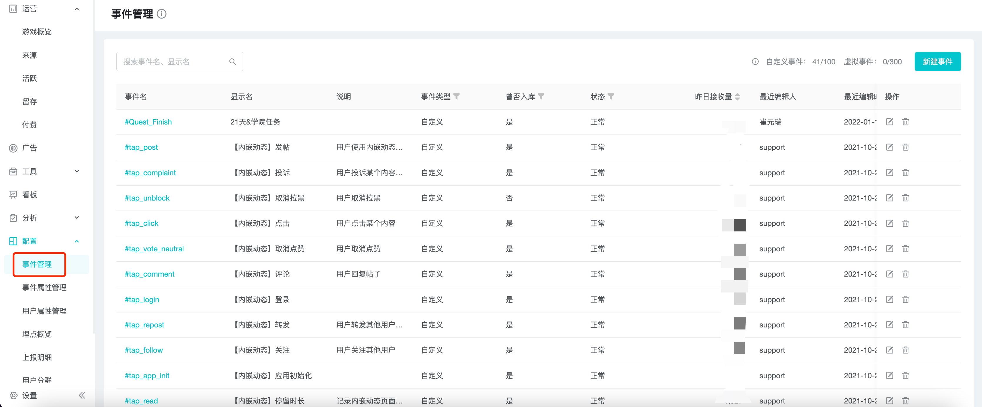This screenshot has height=407, width=982.
Task: Click the edit icon for #tap_click row
Action: pos(889,223)
